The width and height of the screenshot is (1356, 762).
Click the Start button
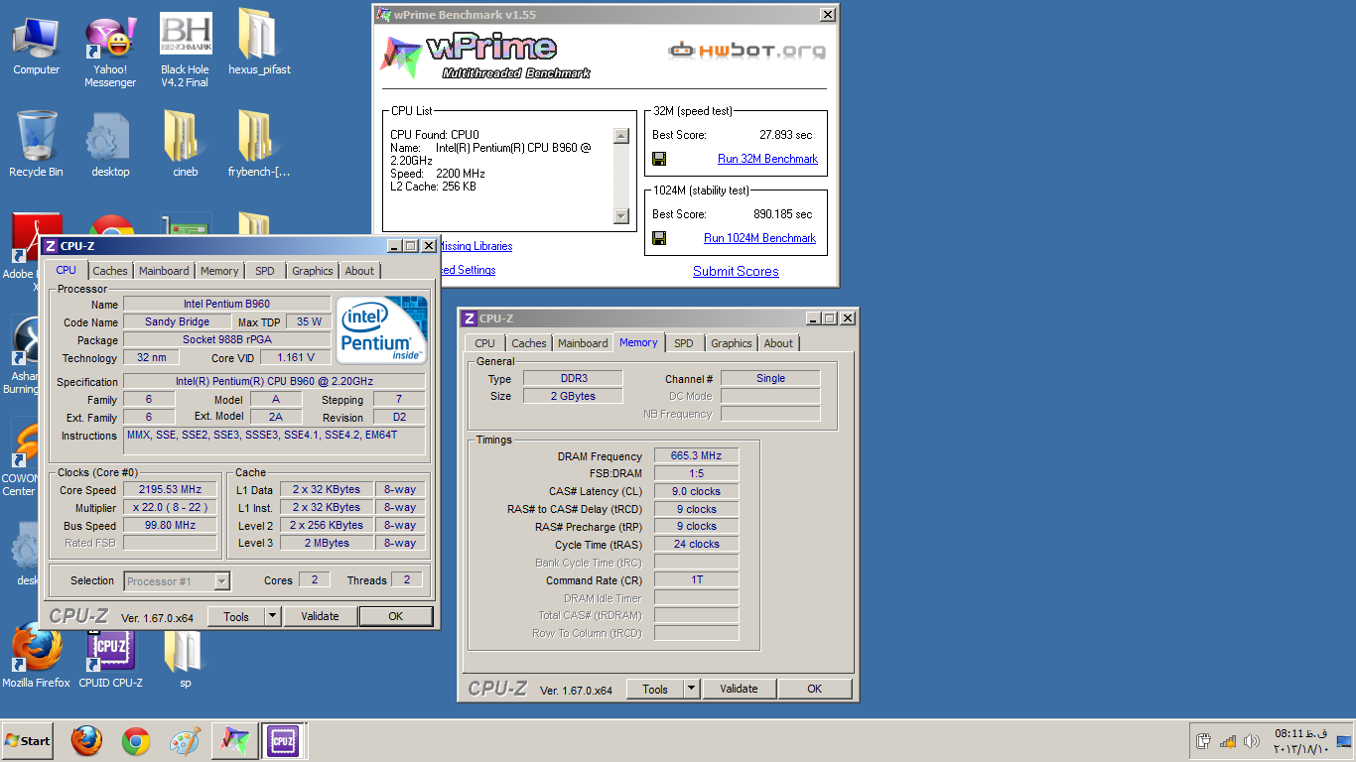28,741
